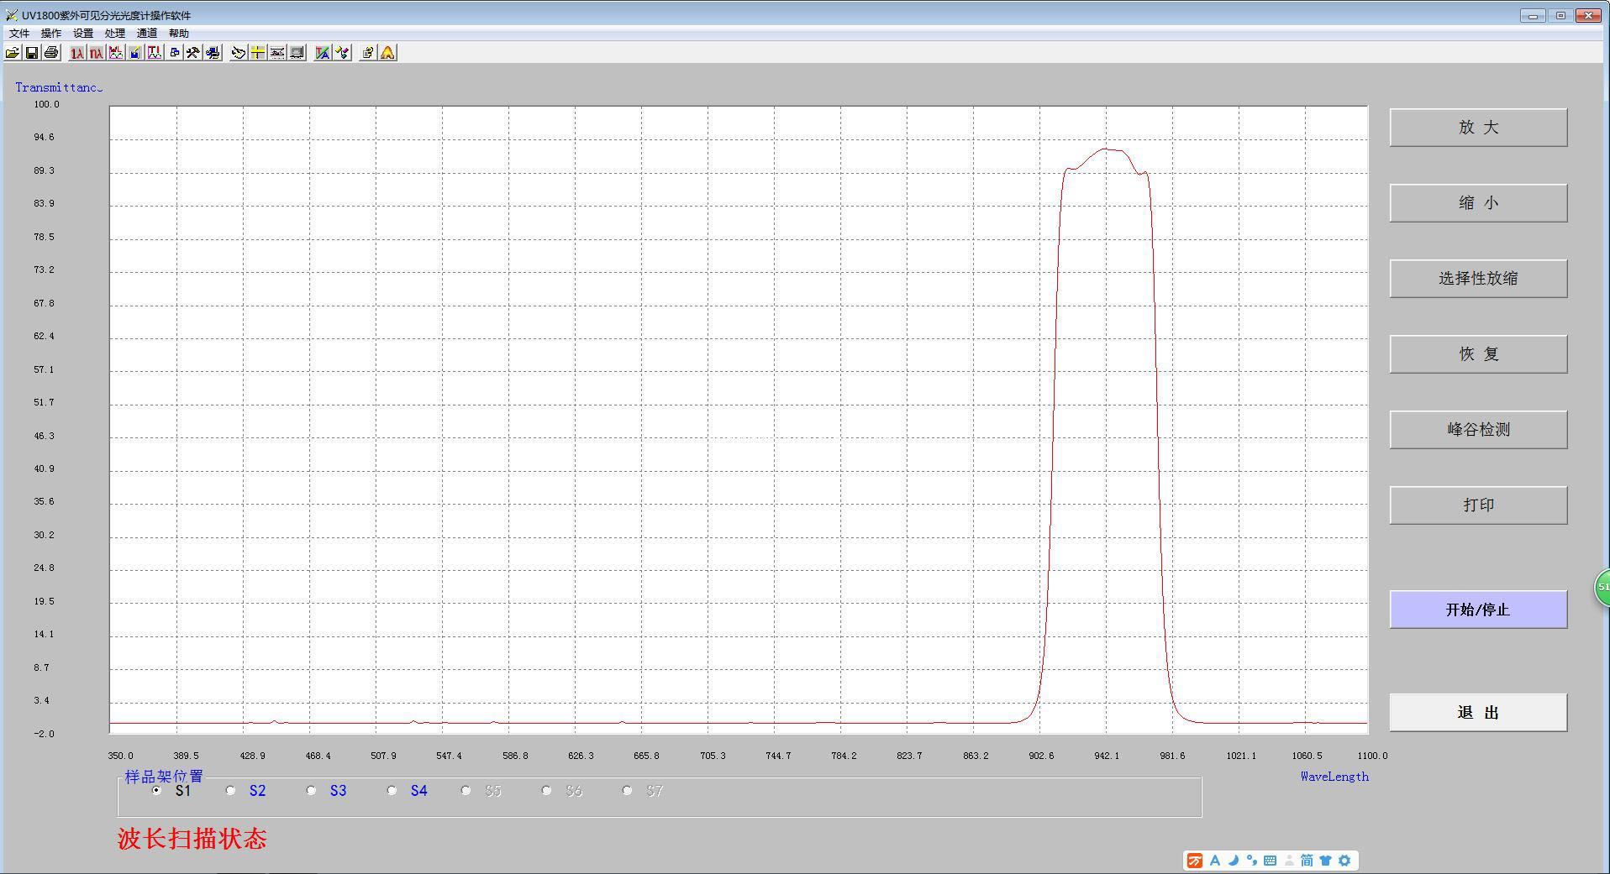Click the hand pointer toolbar icon
Image resolution: width=1610 pixels, height=874 pixels.
tap(238, 53)
